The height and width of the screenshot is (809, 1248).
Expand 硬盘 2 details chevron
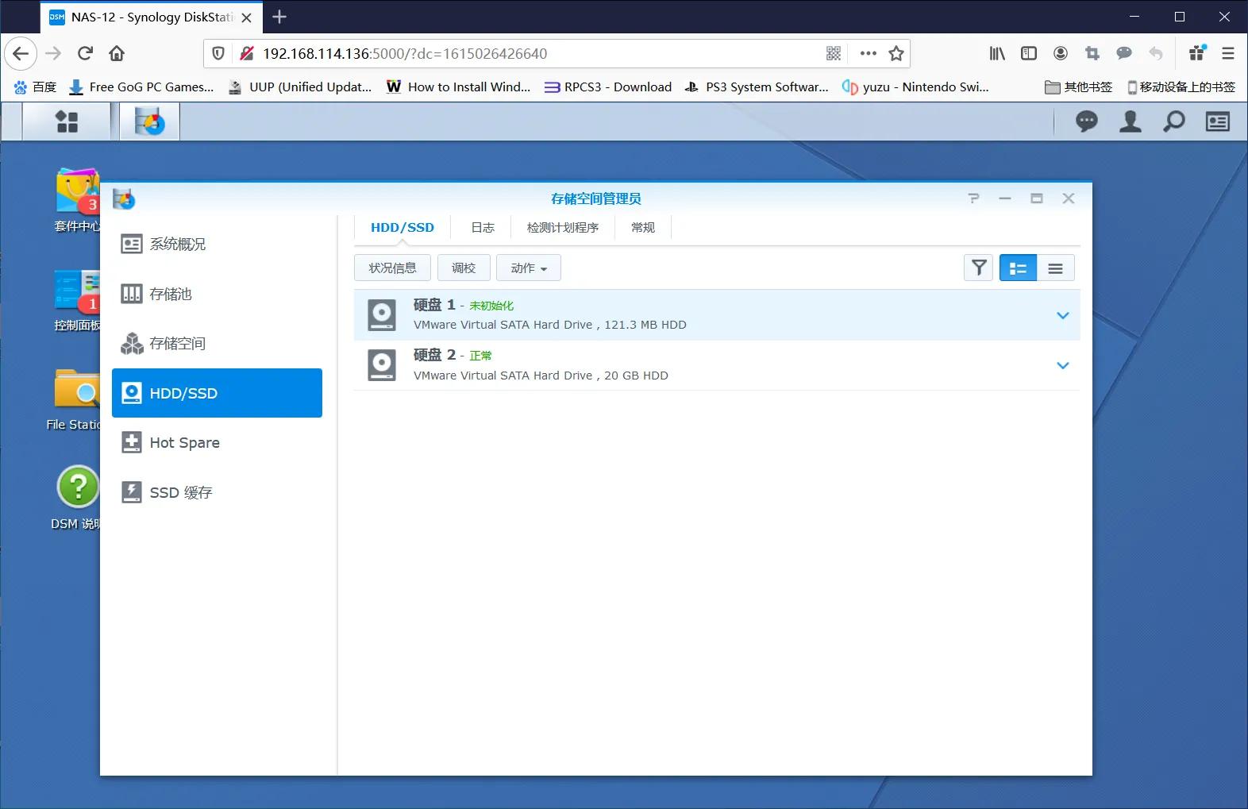[x=1063, y=366]
